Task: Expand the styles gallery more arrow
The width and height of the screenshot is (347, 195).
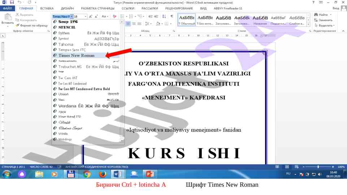Action: 308,24
